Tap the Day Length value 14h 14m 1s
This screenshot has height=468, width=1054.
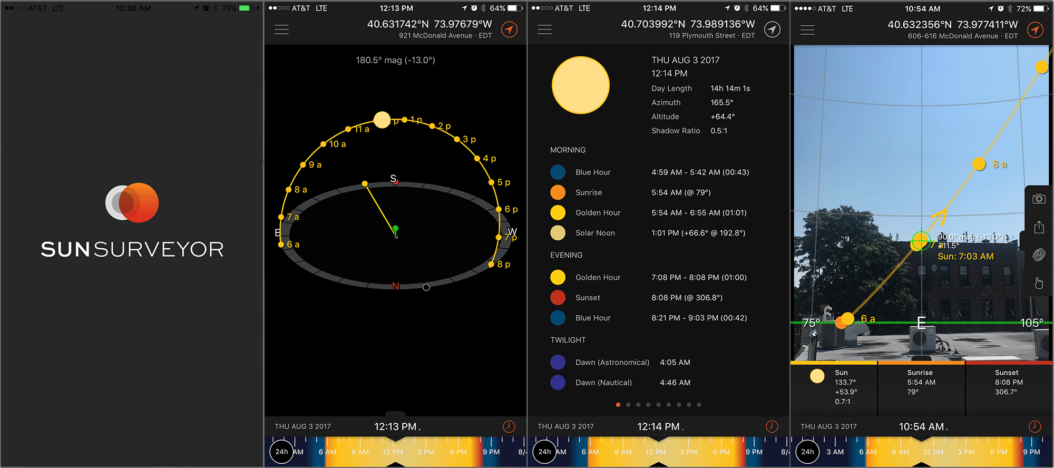pos(730,89)
